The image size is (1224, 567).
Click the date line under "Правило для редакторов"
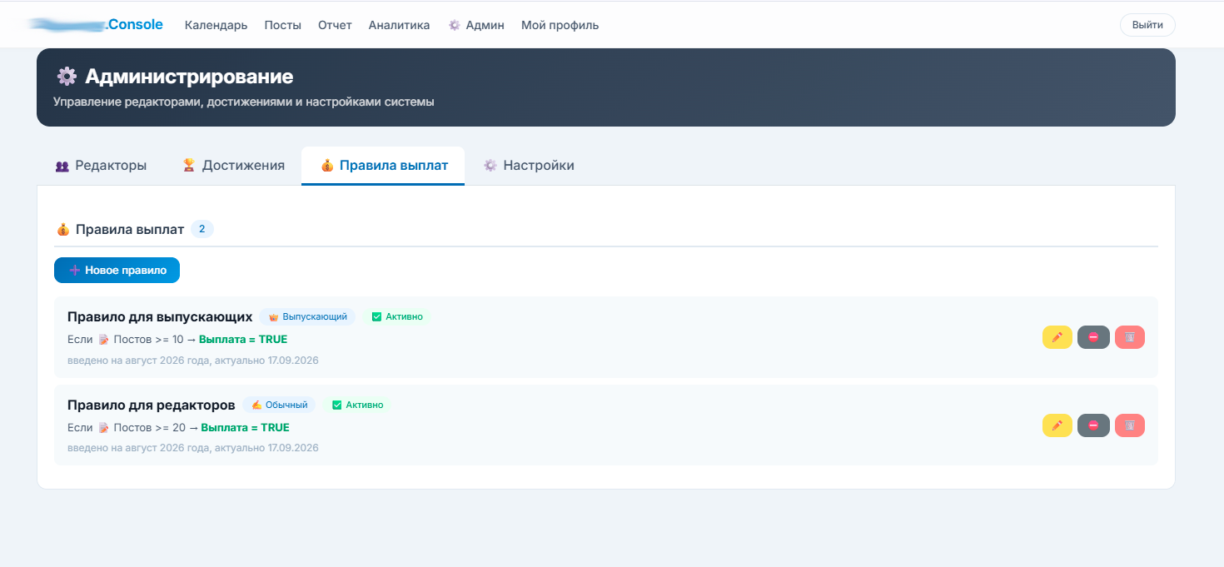(x=192, y=448)
